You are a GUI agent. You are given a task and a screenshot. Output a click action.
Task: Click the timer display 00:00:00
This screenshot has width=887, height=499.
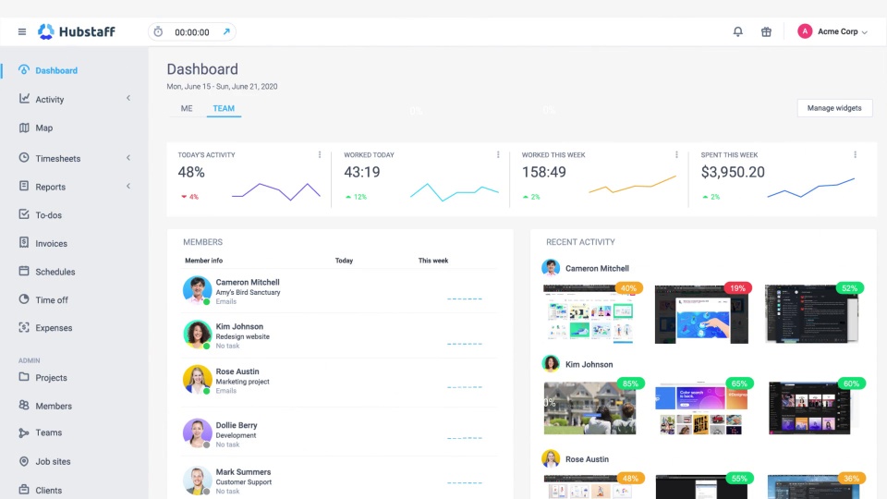pyautogui.click(x=192, y=32)
